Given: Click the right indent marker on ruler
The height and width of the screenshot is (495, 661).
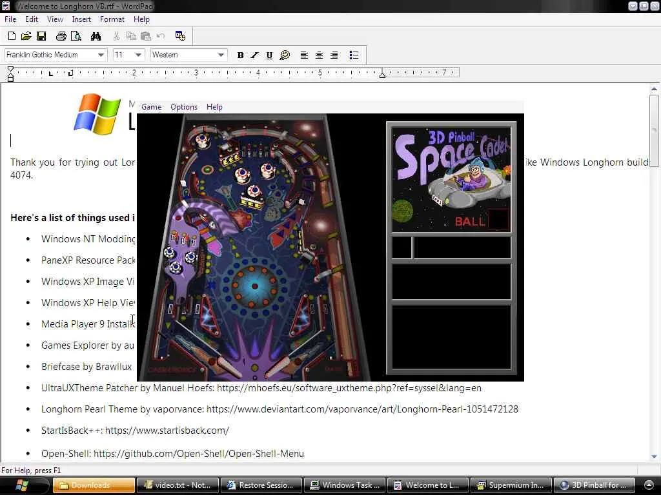Looking at the screenshot, I should [382, 75].
